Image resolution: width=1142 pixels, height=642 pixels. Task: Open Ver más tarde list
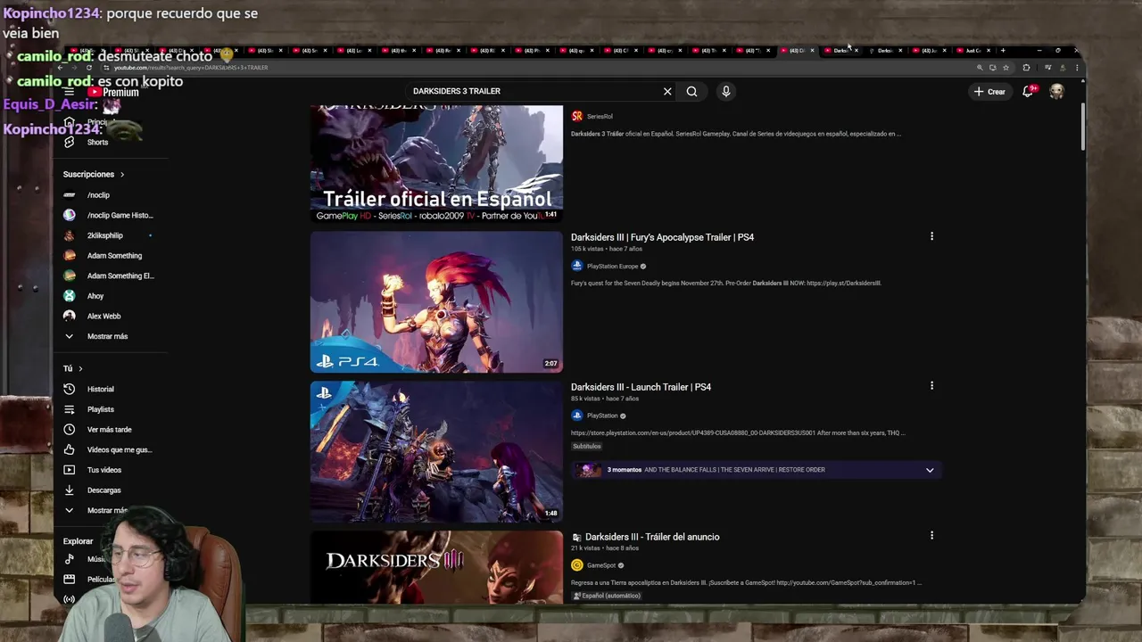pos(109,430)
